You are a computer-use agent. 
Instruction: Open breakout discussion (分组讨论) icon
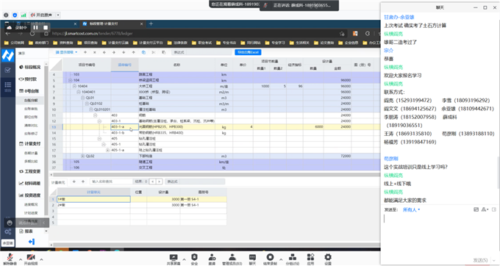pos(293,259)
